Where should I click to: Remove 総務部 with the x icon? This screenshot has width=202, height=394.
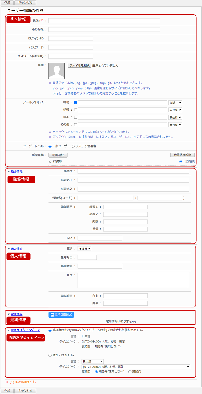tap(50, 162)
